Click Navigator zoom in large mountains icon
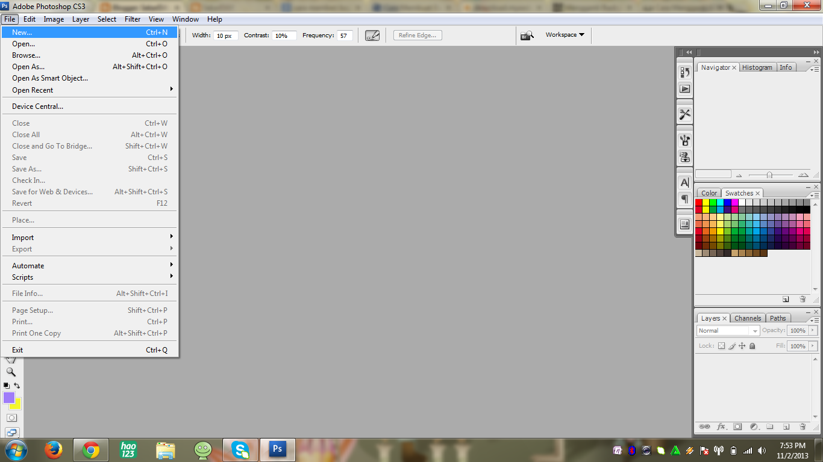This screenshot has width=823, height=462. 803,175
